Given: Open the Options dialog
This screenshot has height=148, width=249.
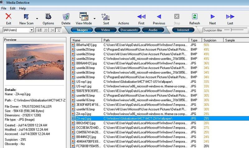Looking at the screenshot, I should pyautogui.click(x=48, y=18).
